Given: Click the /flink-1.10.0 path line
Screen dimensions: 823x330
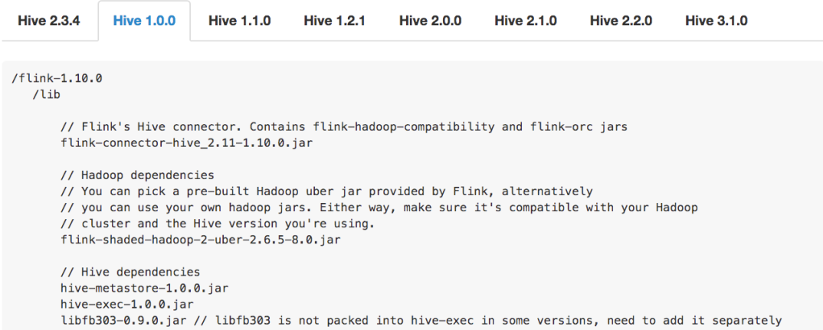Looking at the screenshot, I should point(57,79).
